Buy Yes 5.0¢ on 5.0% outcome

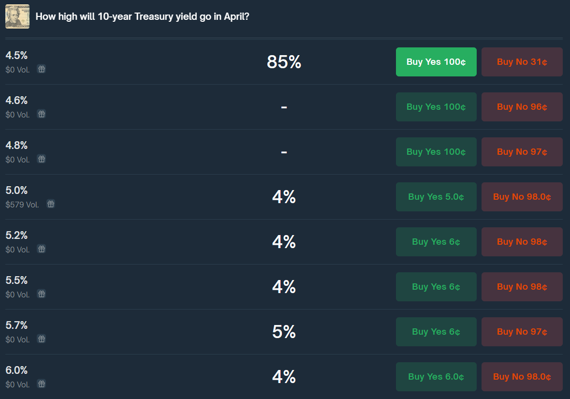(436, 197)
